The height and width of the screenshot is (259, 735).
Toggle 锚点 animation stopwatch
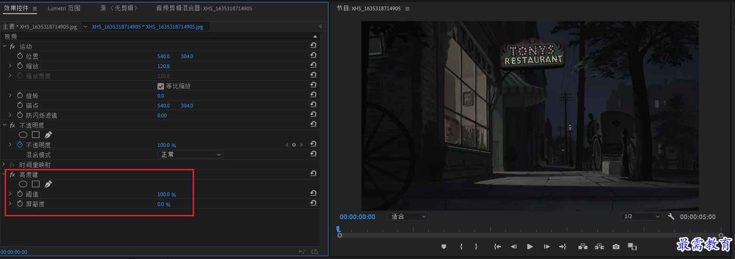point(20,106)
